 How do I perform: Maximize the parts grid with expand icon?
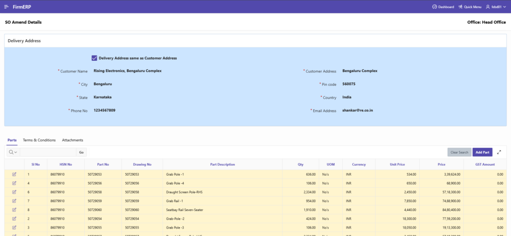tap(500, 152)
